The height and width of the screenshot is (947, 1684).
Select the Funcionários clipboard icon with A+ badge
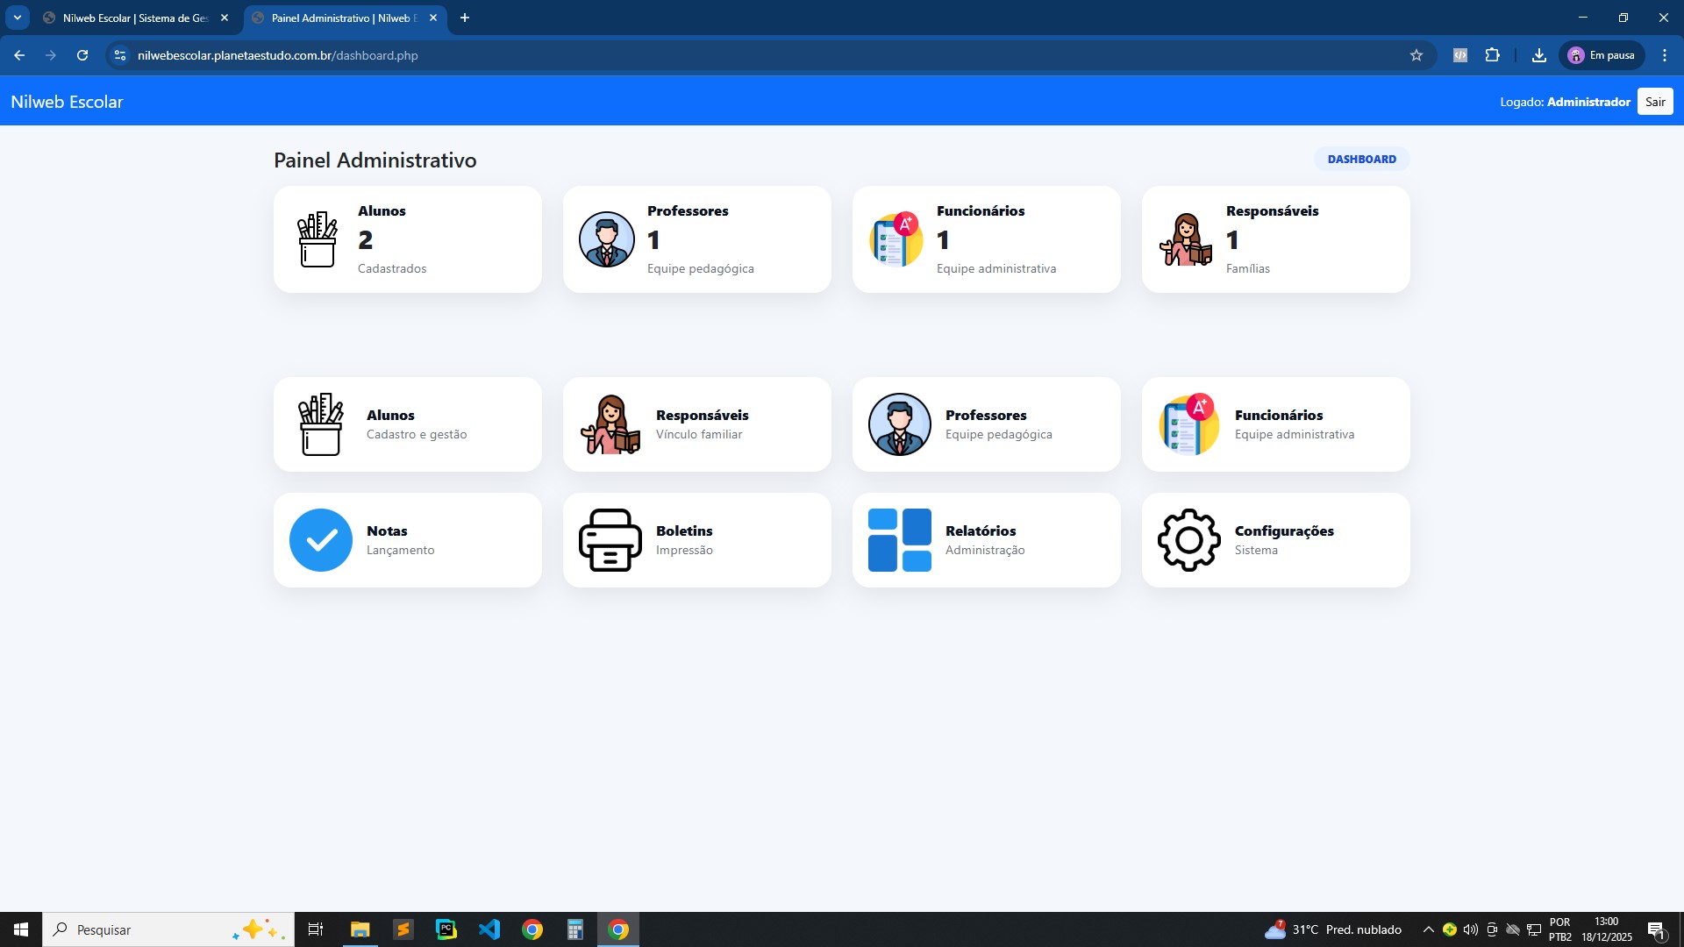point(896,239)
